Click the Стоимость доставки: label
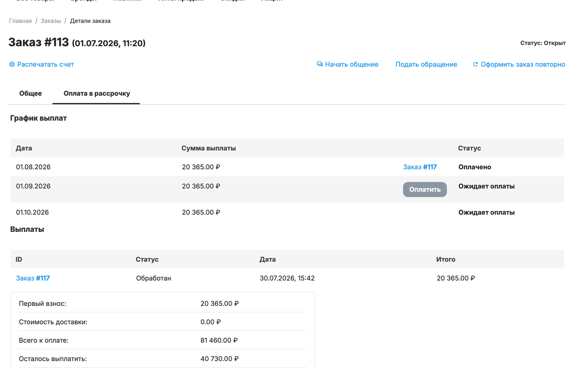574x368 pixels. pyautogui.click(x=53, y=322)
